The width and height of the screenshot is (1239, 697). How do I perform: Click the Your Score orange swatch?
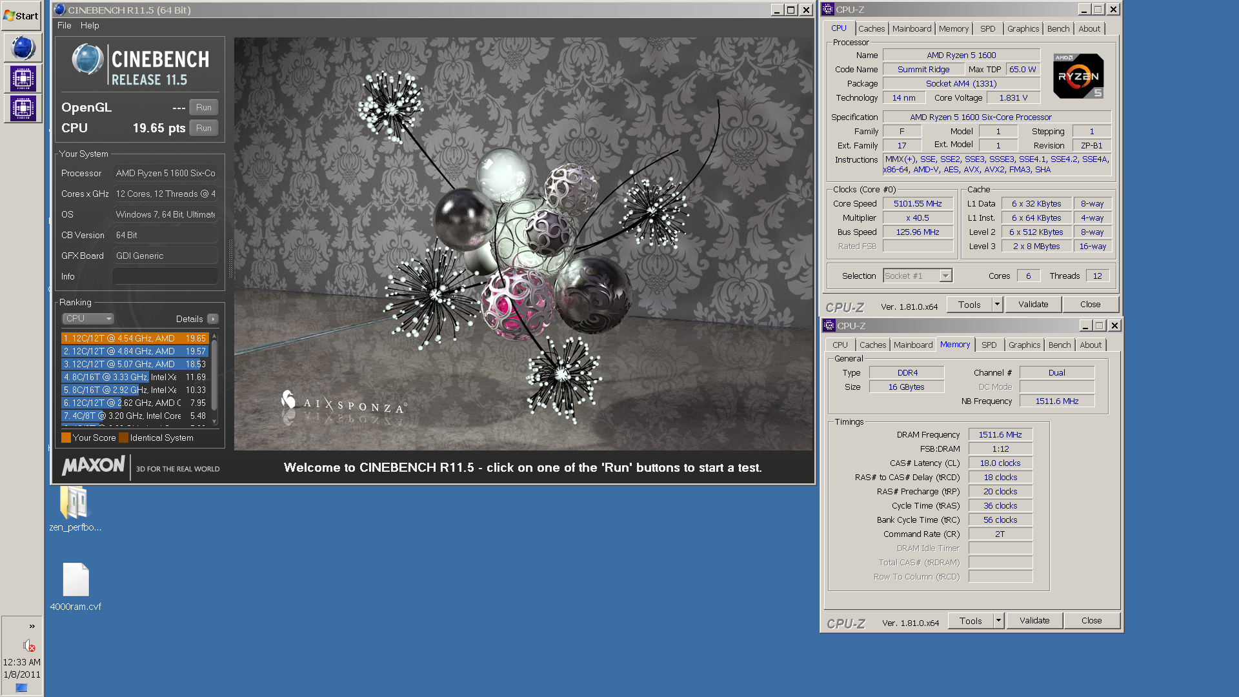[66, 438]
